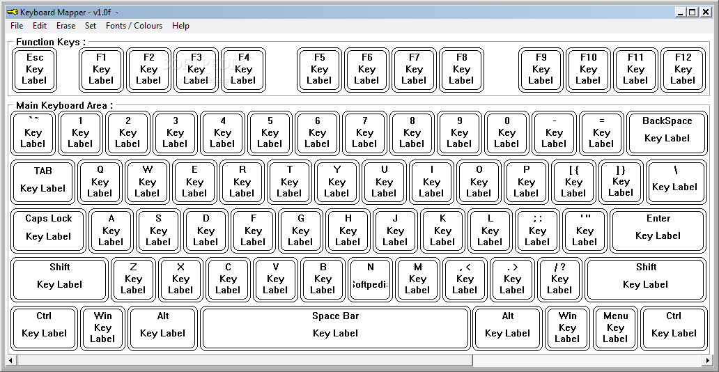Open the Help menu

(x=180, y=26)
